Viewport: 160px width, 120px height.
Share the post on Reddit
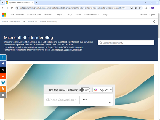[x=3, y=76]
